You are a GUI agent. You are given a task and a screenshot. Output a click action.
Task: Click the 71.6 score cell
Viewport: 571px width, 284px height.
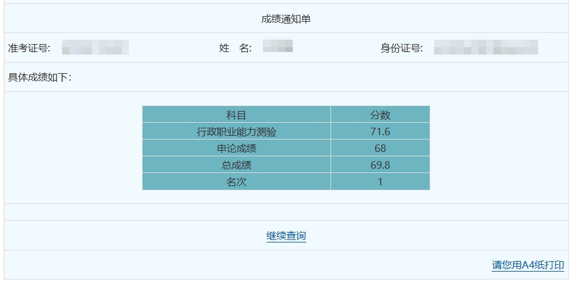click(380, 131)
